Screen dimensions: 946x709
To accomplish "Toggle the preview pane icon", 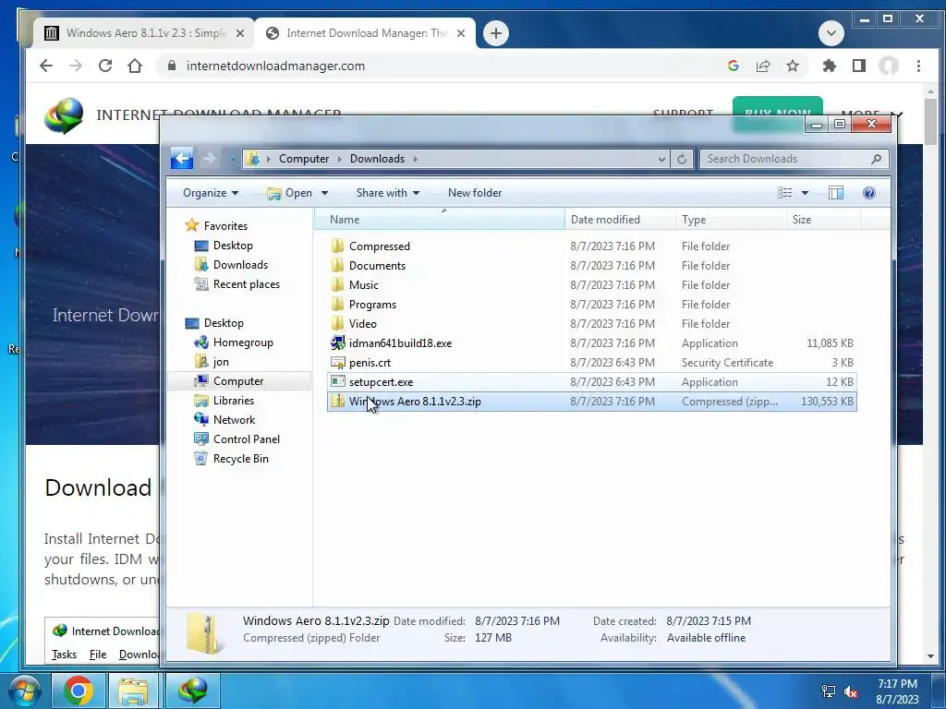I will tap(835, 193).
